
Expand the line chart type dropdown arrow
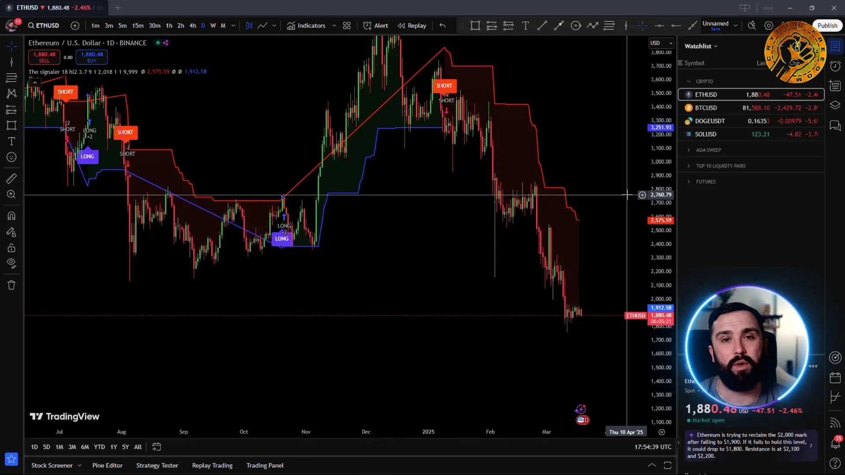(x=274, y=26)
